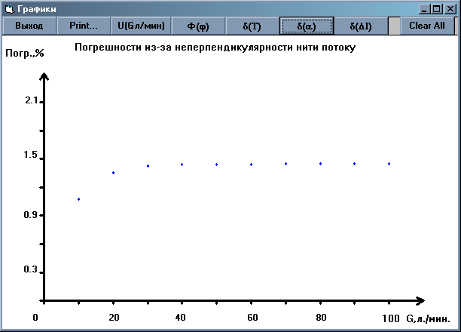Image resolution: width=461 pixels, height=332 pixels.
Task: Click the Выход exit button
Action: [x=29, y=26]
